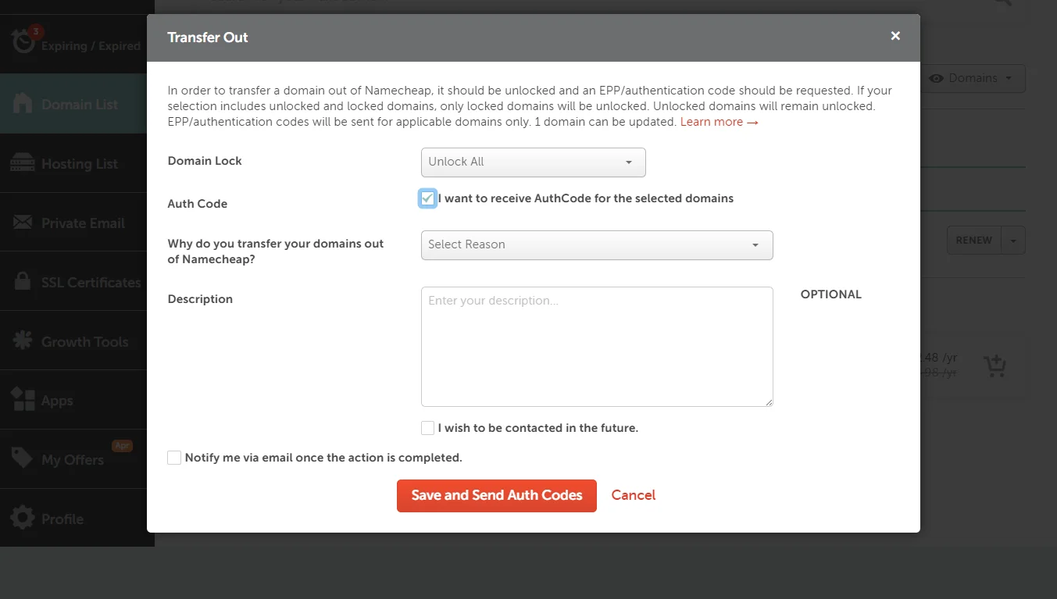Click Save and Send Auth Codes
This screenshot has width=1057, height=599.
(497, 496)
